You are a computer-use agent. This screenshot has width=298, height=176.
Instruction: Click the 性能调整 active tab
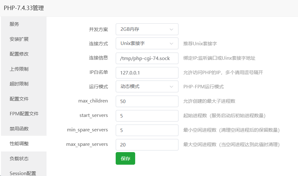point(19,144)
